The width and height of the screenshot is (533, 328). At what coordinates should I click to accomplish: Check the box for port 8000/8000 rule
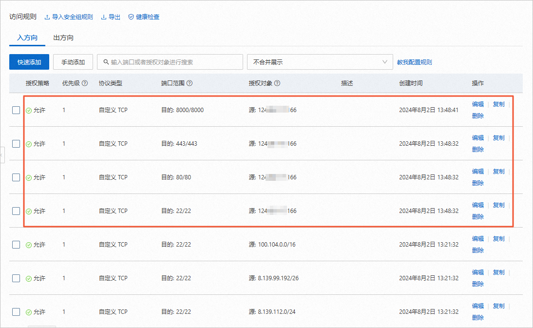tap(16, 110)
